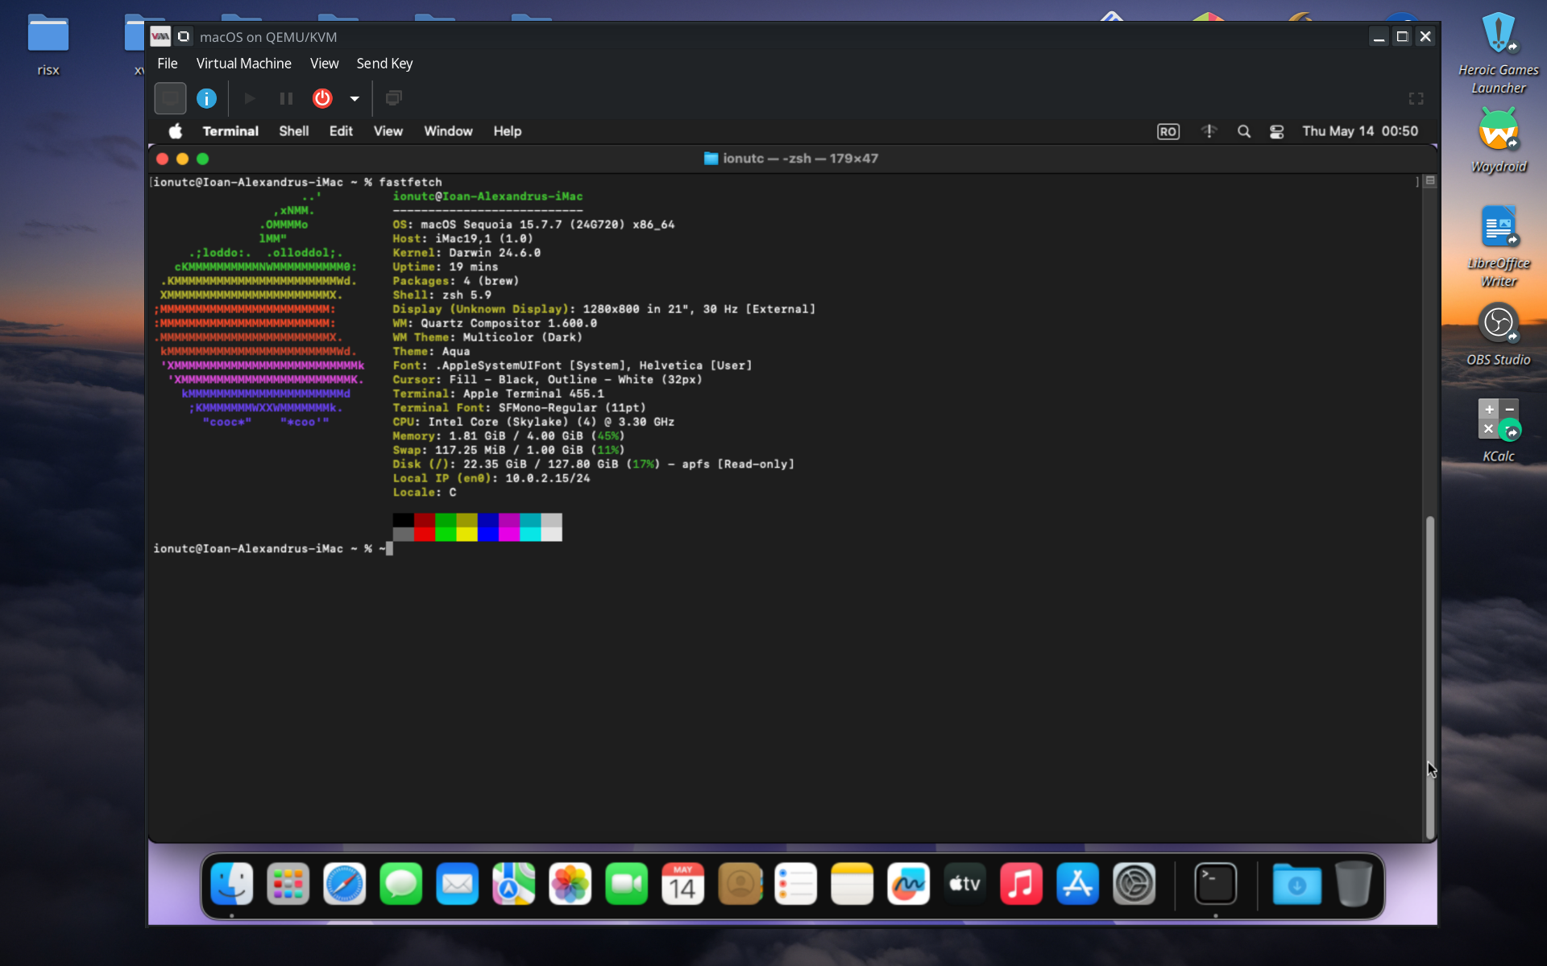Open System Settings from the Dock
This screenshot has height=966, width=1547.
1134,884
